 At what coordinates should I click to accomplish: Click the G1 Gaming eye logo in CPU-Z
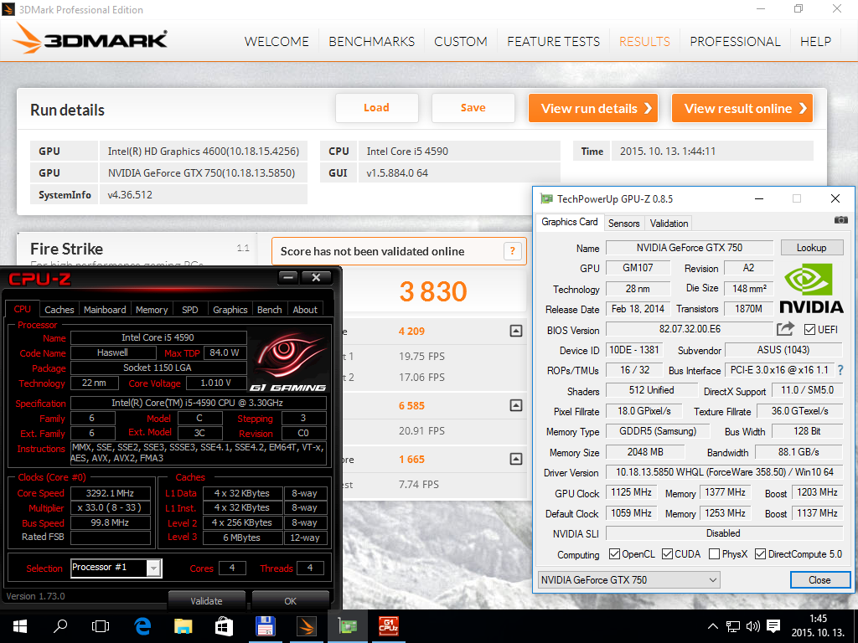pos(288,362)
